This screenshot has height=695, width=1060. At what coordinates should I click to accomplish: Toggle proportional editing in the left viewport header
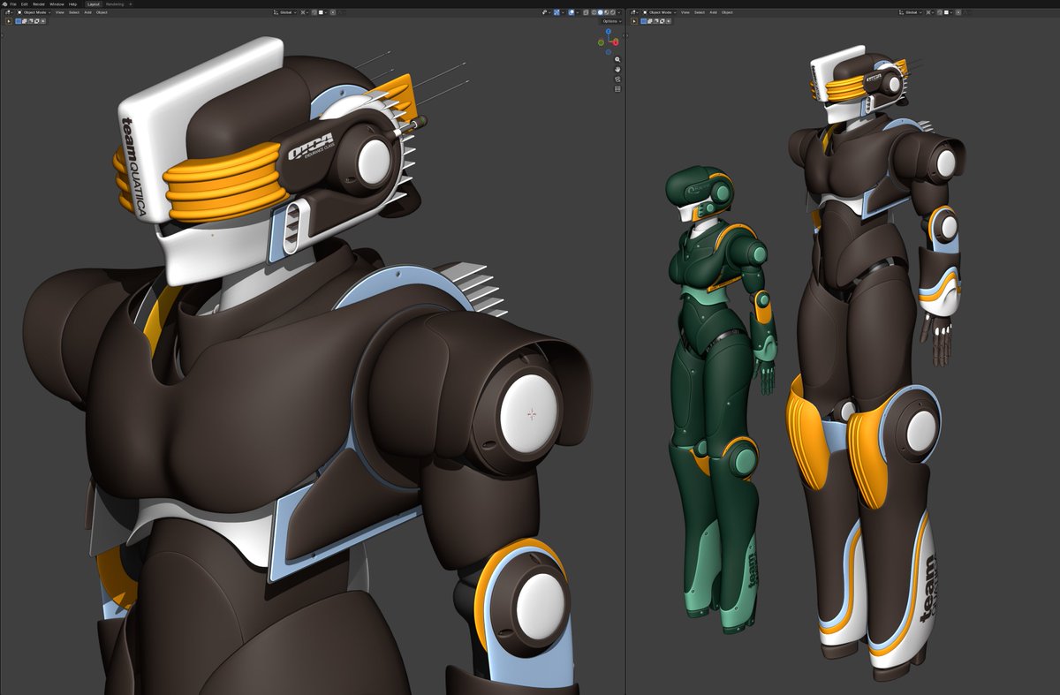point(333,12)
